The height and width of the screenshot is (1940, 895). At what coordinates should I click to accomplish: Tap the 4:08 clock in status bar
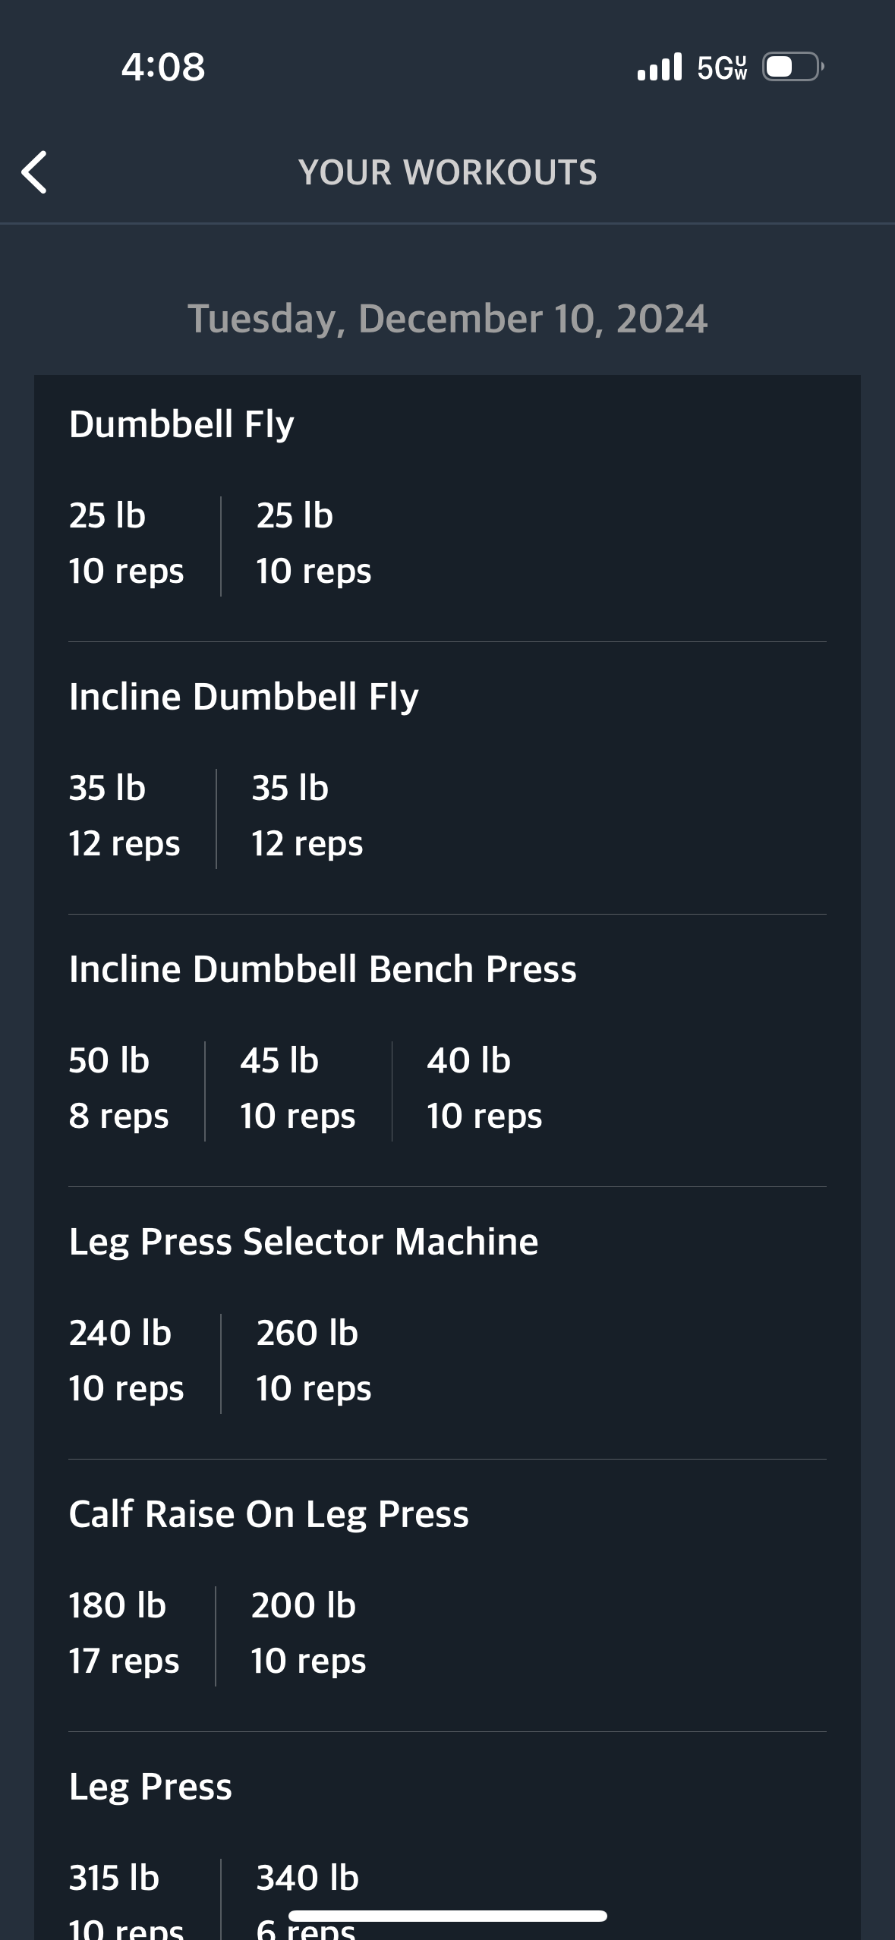point(163,67)
